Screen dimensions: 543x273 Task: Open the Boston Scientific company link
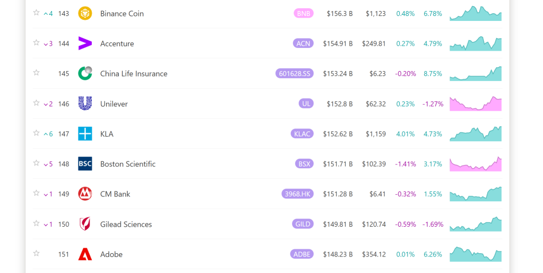(x=128, y=164)
